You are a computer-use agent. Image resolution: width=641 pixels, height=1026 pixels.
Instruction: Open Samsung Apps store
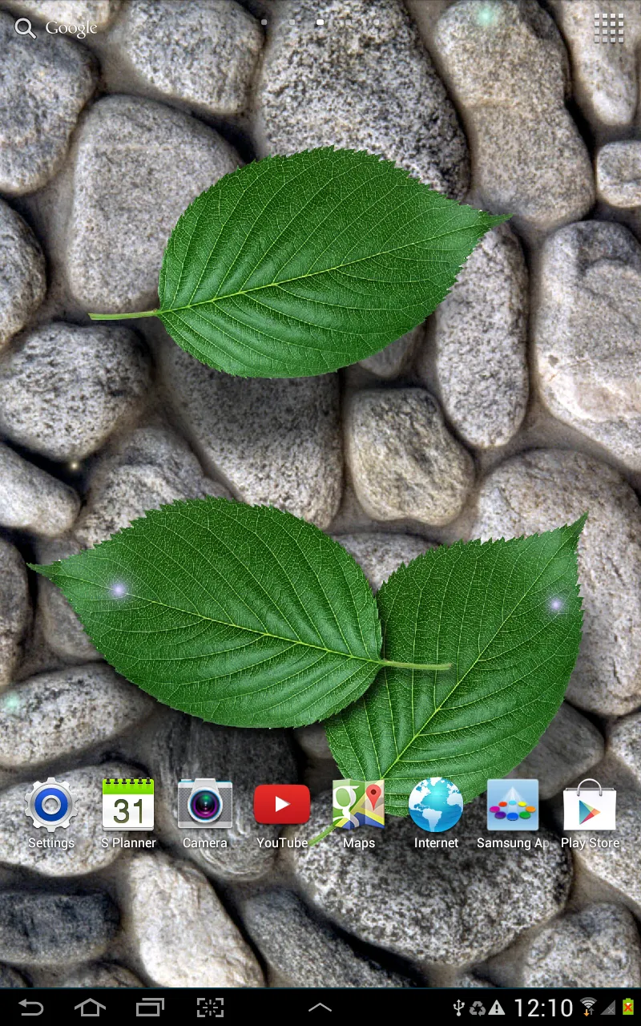point(513,814)
